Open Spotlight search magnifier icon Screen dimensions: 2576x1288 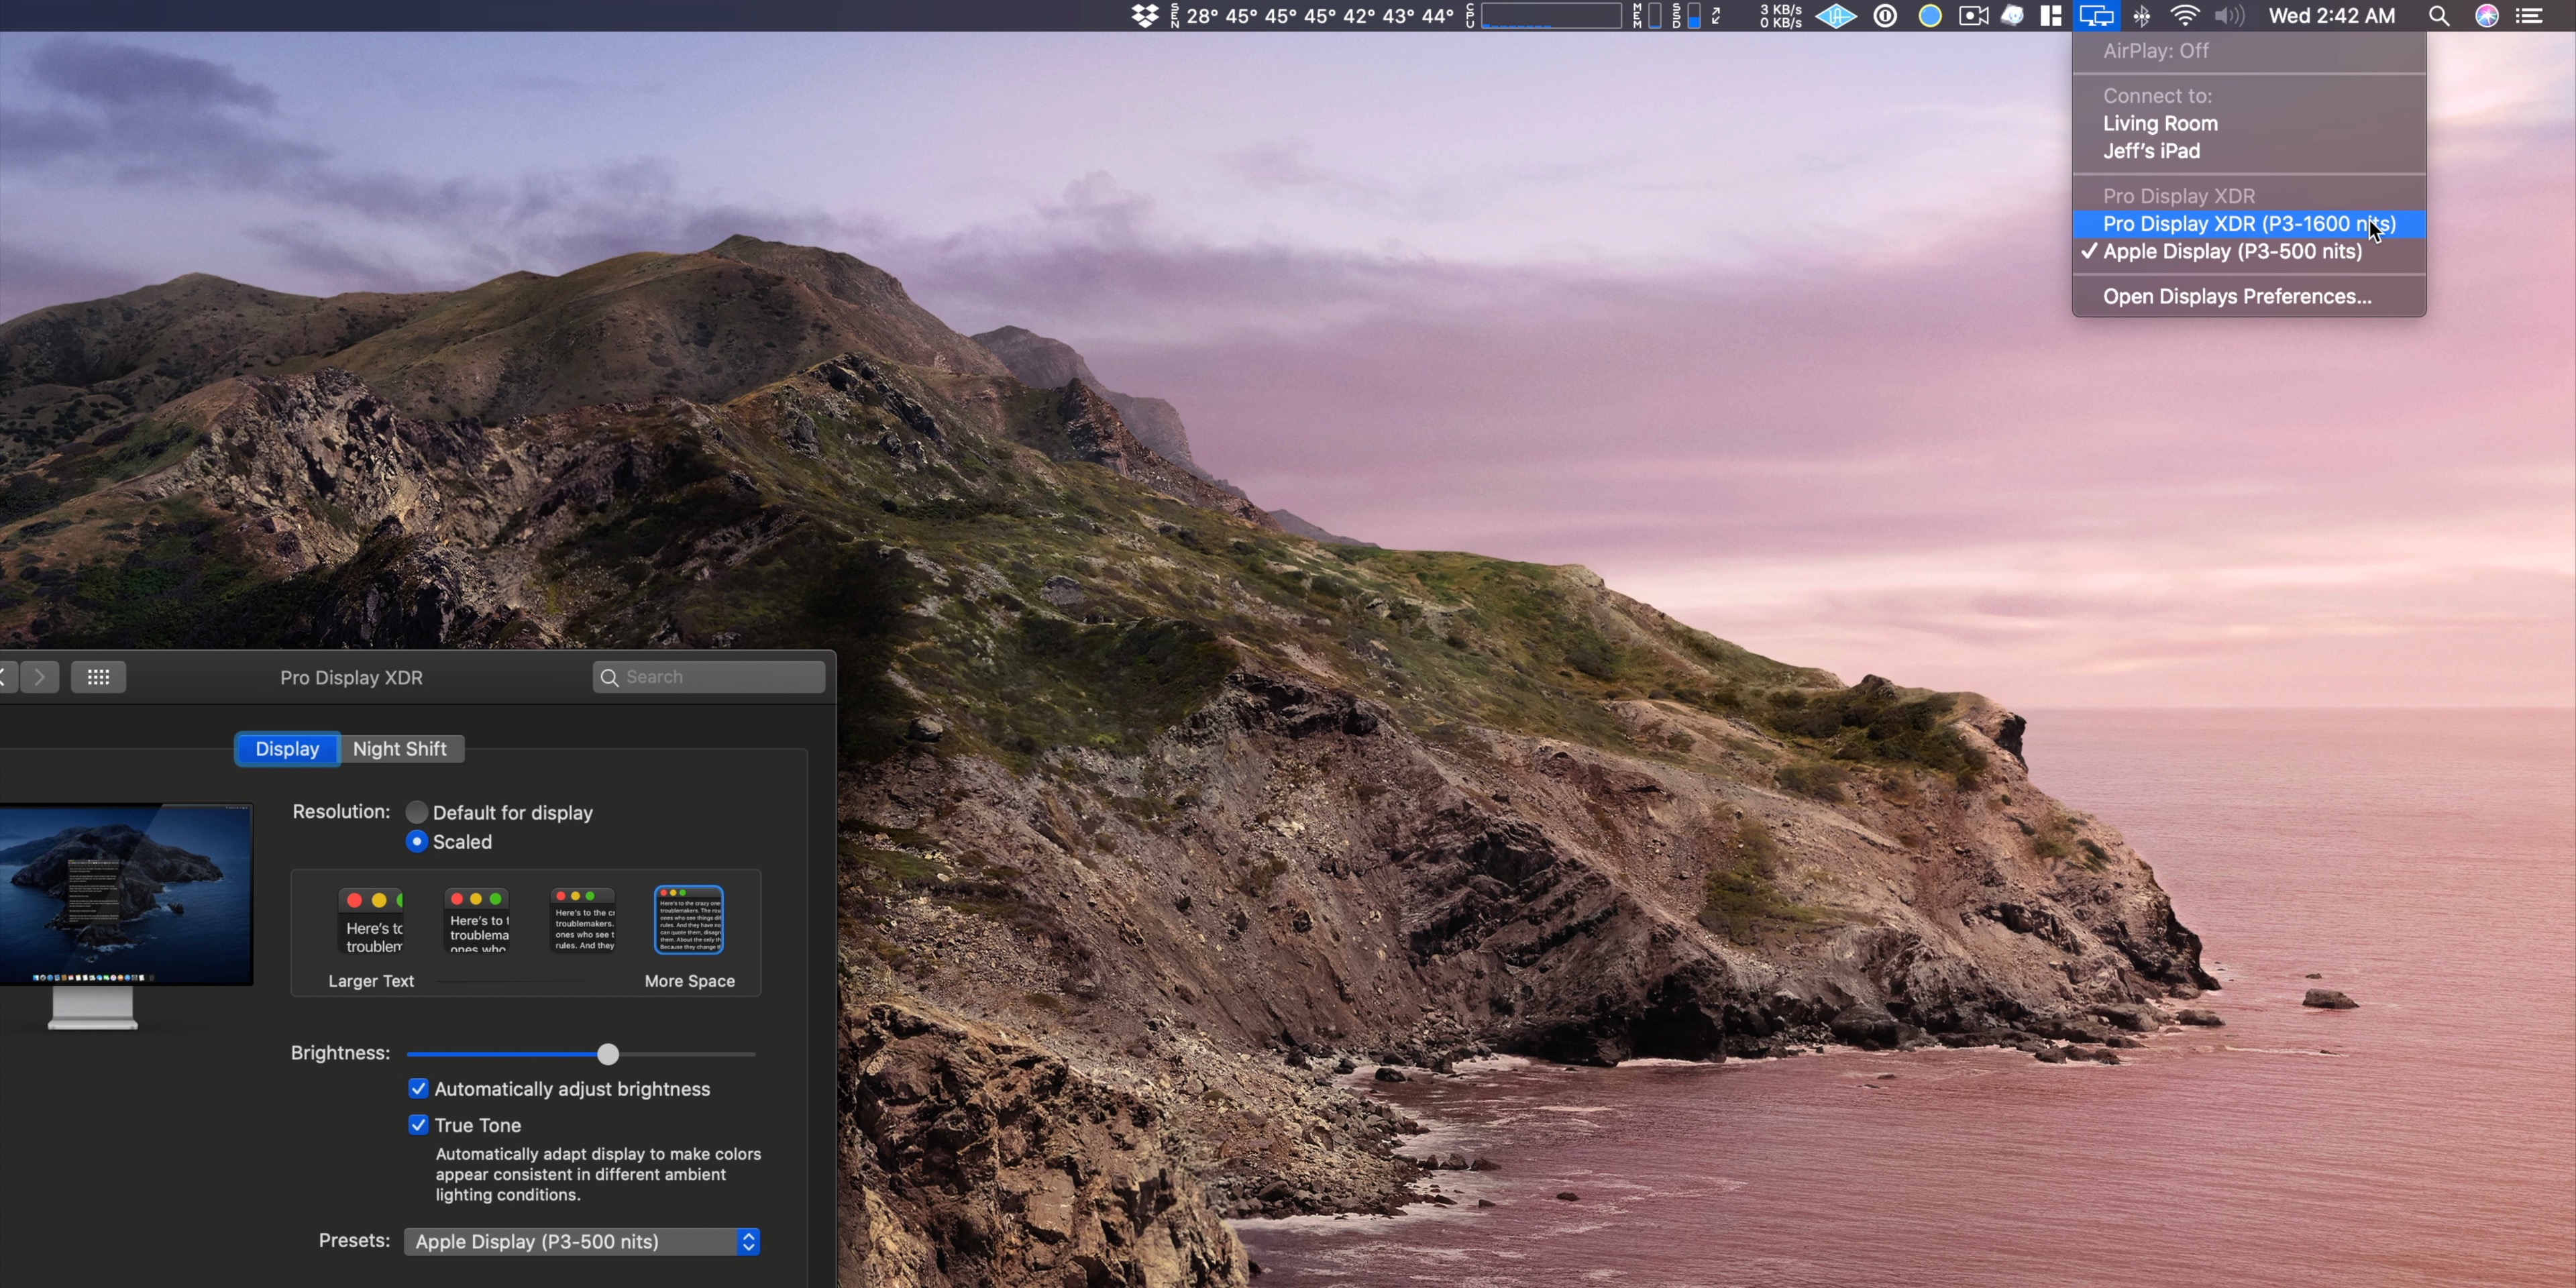[x=2439, y=16]
